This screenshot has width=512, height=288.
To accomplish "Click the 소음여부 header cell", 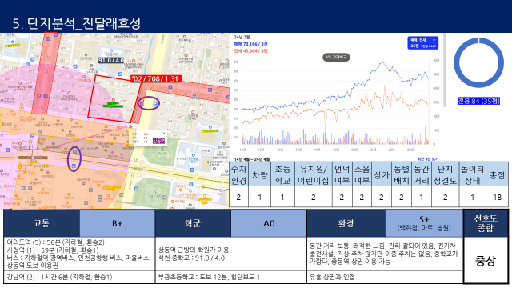I will (x=362, y=174).
